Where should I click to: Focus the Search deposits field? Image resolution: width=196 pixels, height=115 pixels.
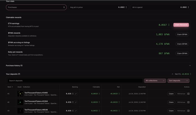(x=75, y=81)
